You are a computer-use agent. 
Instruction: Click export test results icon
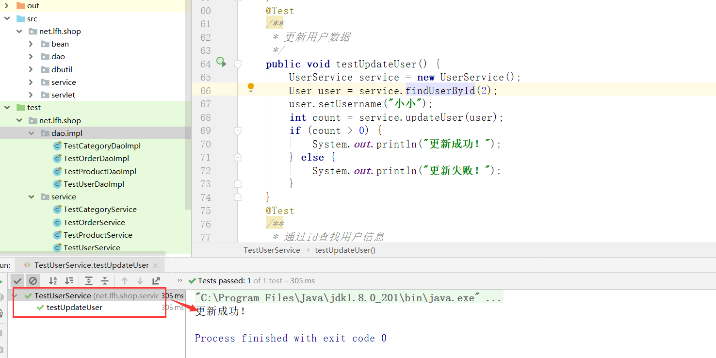[x=156, y=280]
